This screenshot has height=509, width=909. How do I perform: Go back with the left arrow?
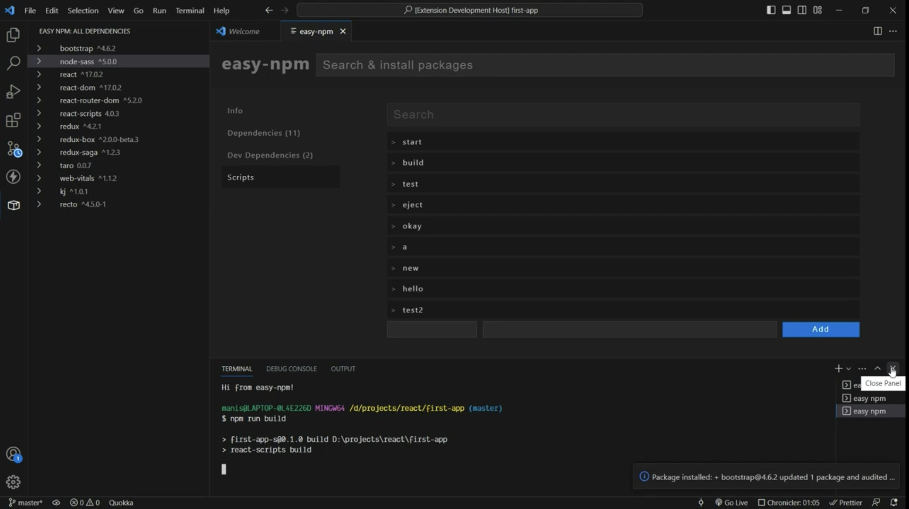pos(269,10)
